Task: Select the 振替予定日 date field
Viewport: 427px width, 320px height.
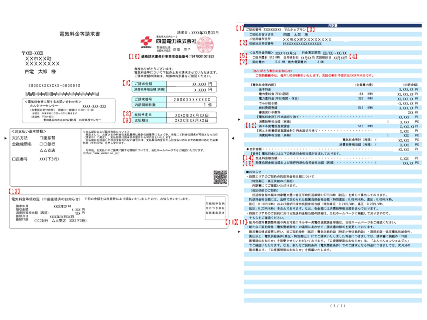Action: tap(192, 115)
